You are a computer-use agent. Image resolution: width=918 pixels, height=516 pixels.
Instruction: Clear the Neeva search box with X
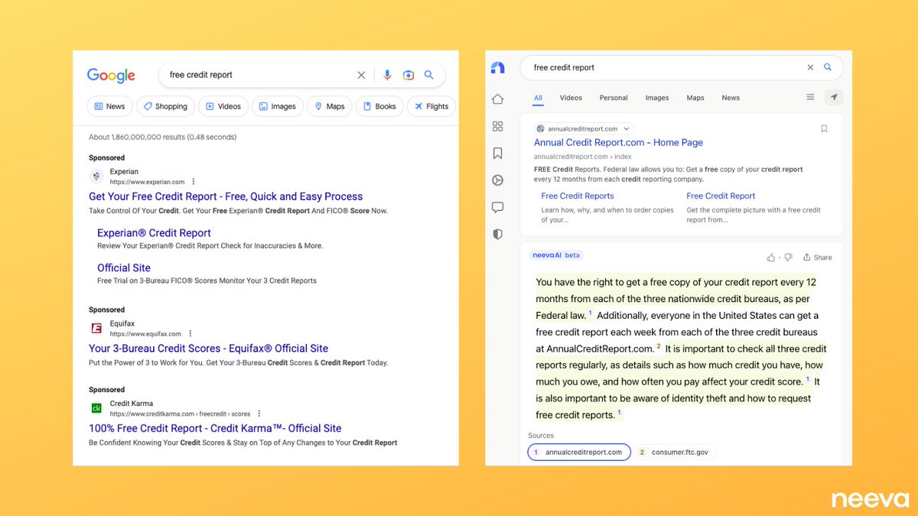click(810, 67)
